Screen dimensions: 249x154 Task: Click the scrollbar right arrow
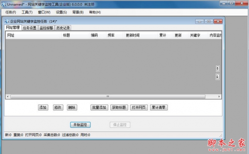click(x=219, y=96)
